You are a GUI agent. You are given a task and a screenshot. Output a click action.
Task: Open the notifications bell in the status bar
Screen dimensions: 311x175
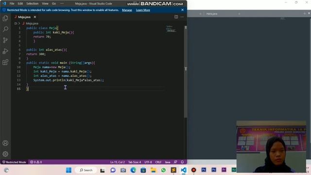point(182,162)
